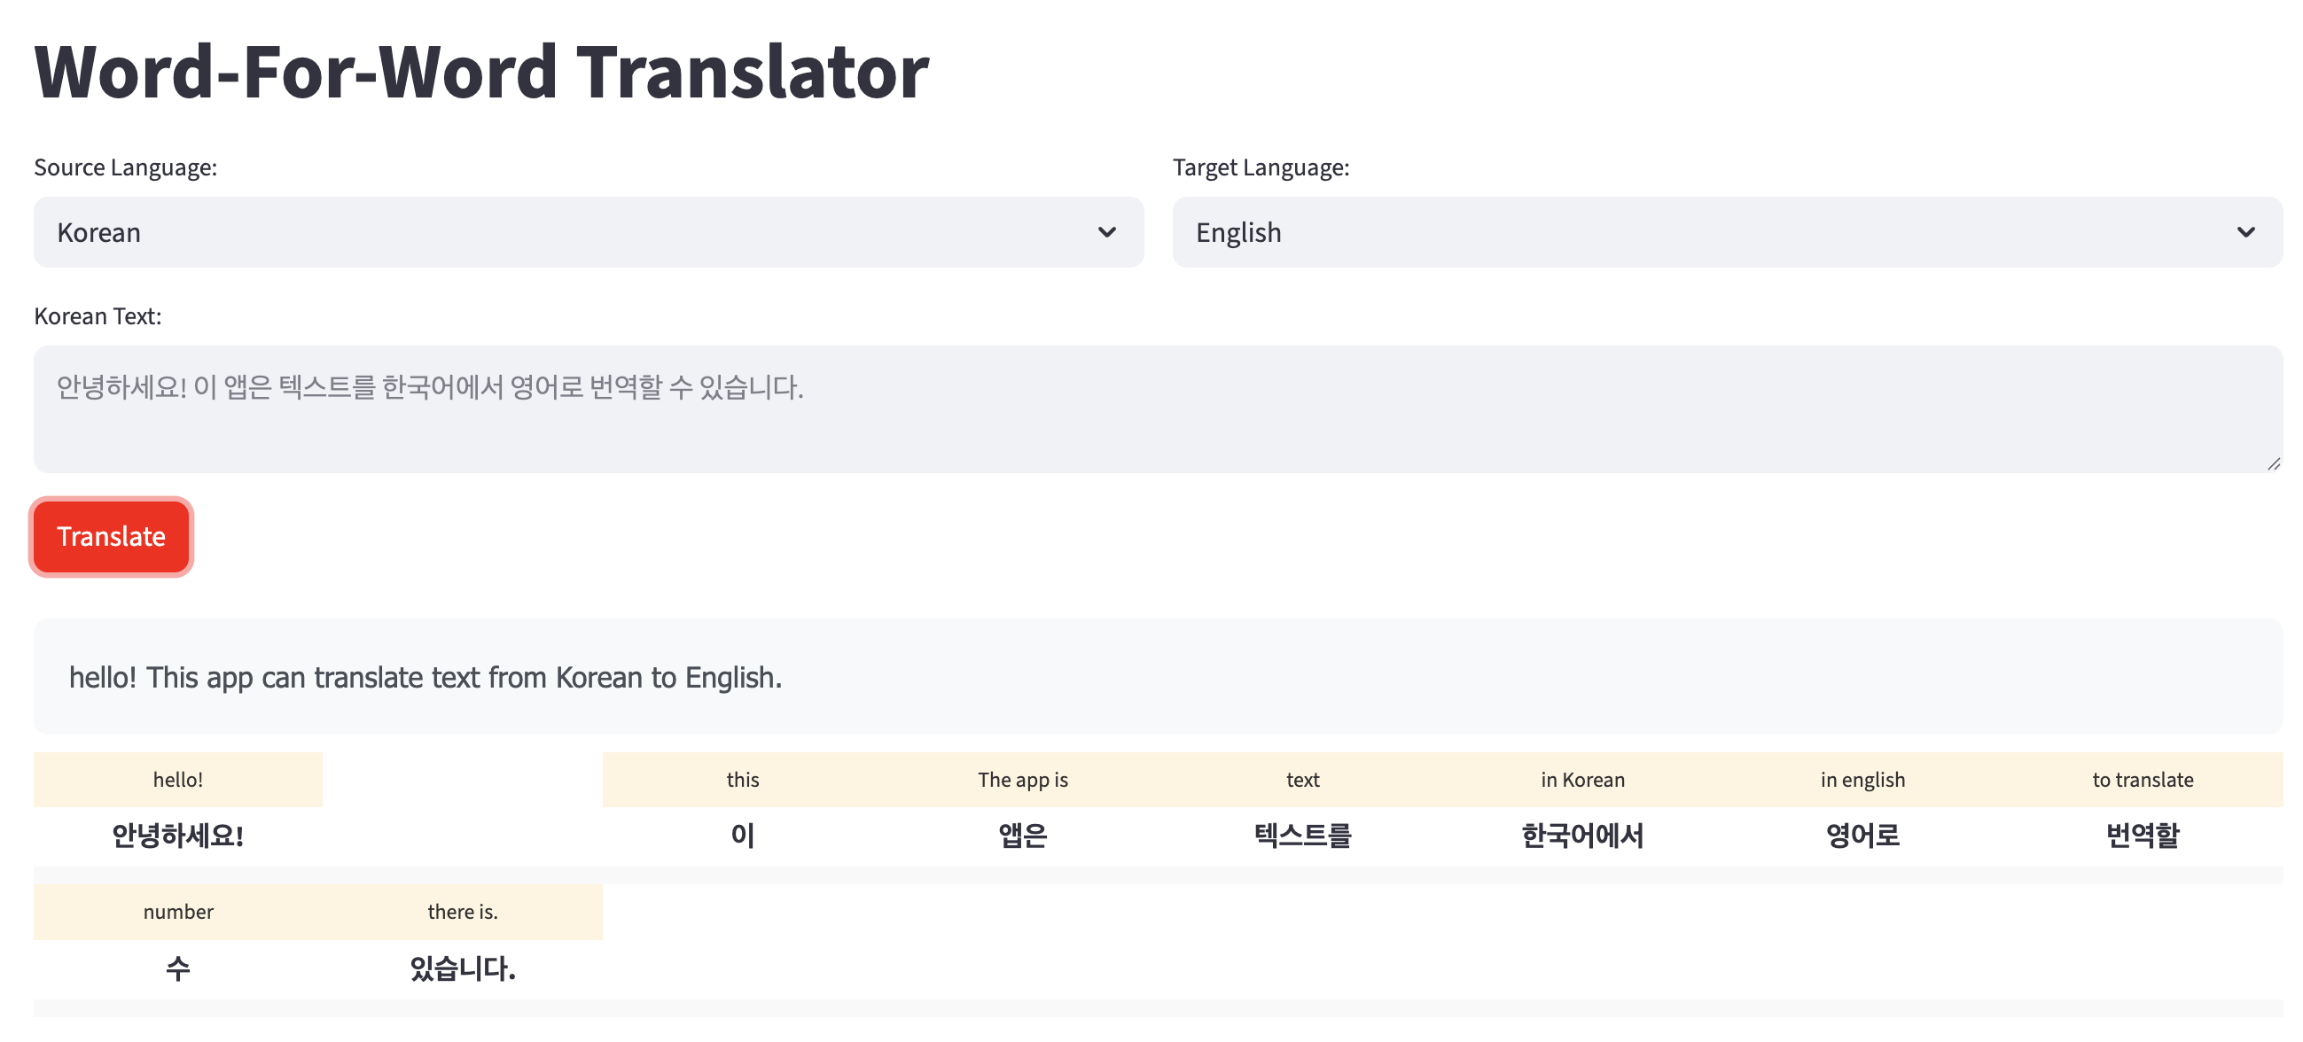Image resolution: width=2303 pixels, height=1042 pixels.
Task: Select the Korean word 안녕하세요!
Action: tap(178, 836)
